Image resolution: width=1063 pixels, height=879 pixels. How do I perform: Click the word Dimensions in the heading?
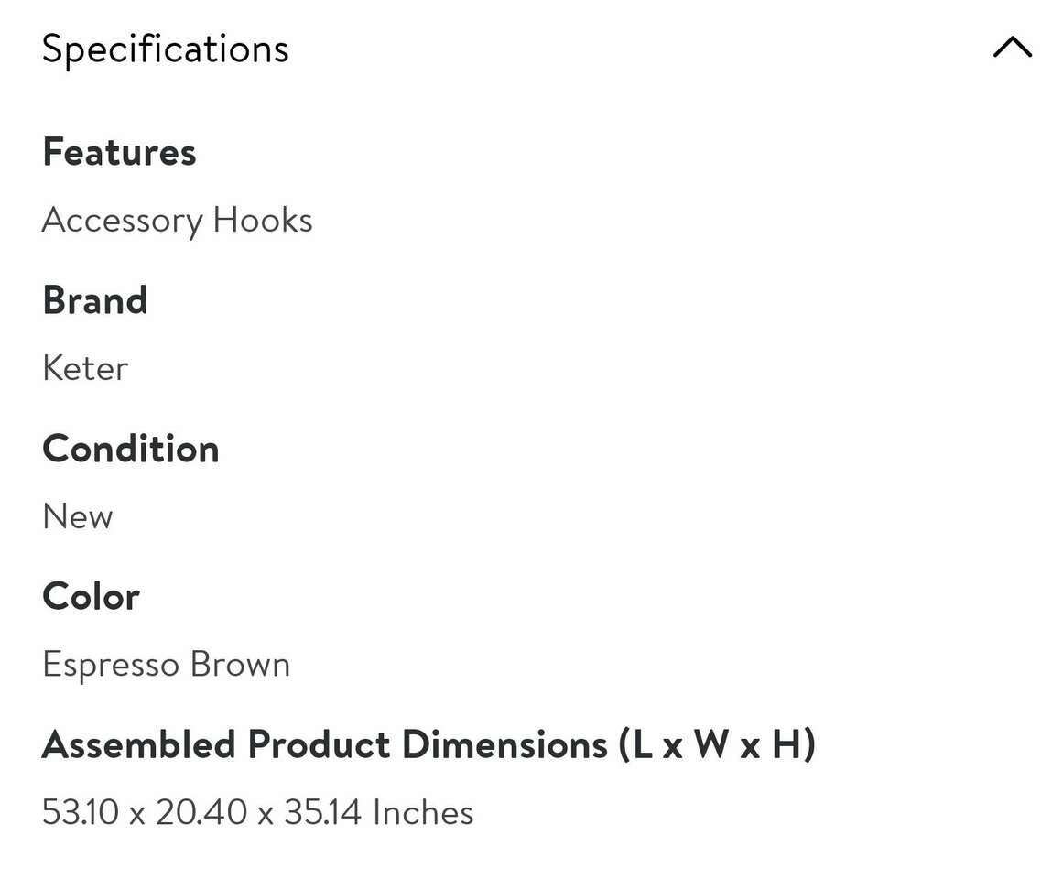click(504, 745)
